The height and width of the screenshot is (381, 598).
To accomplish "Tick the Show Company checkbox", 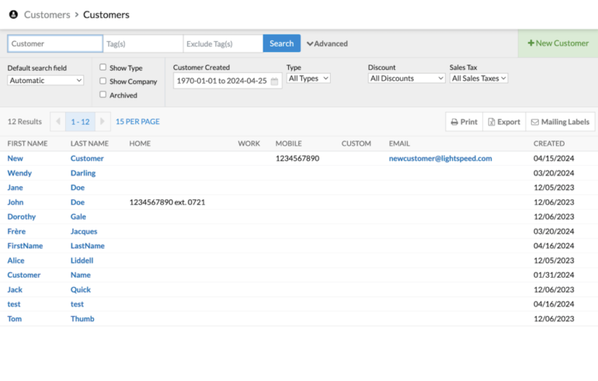I will [x=103, y=81].
